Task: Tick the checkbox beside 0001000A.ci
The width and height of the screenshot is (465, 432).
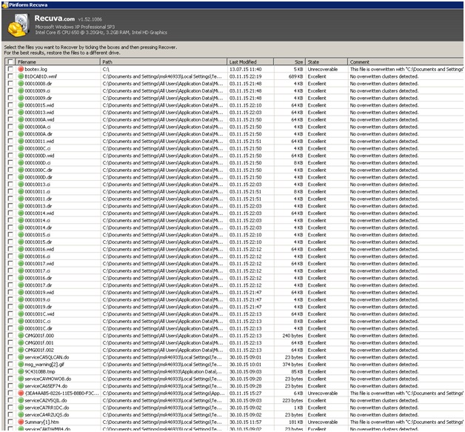Action: (x=10, y=127)
